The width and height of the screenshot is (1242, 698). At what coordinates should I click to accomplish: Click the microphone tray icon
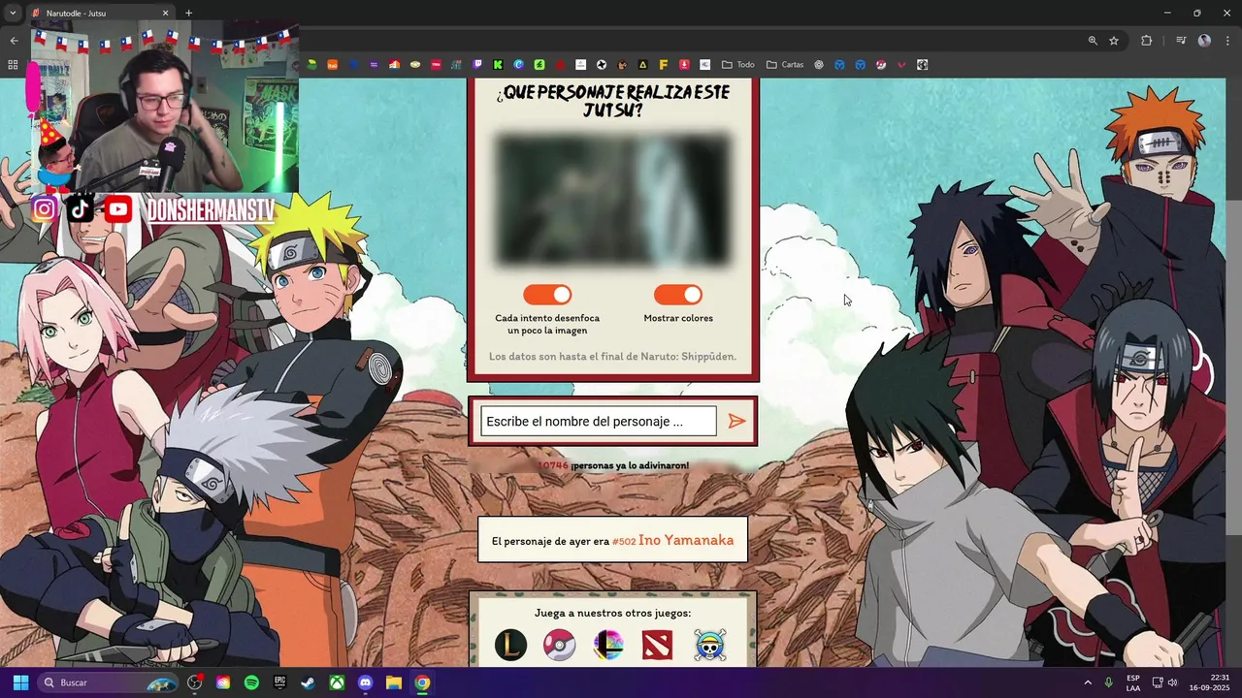point(1109,682)
